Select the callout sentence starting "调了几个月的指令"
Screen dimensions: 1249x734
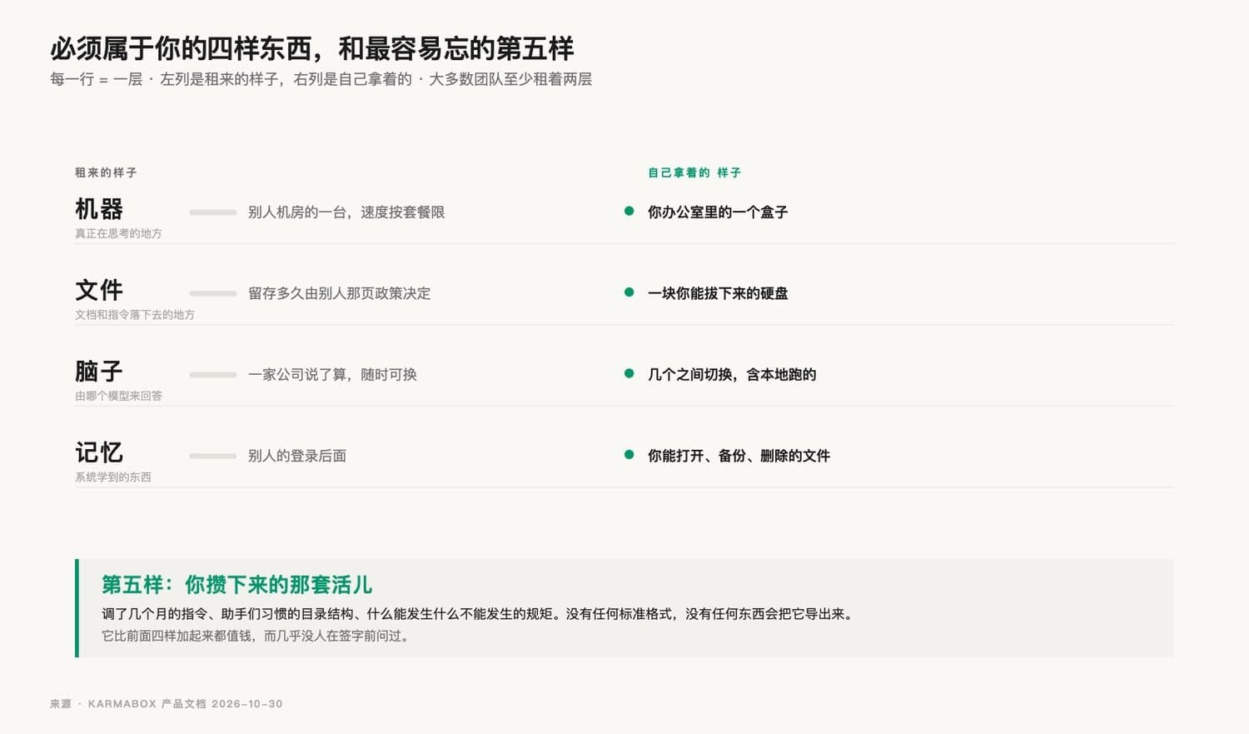(x=479, y=614)
